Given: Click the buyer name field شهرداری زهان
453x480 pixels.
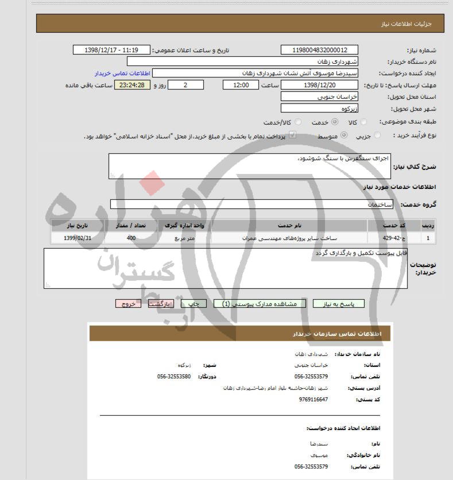Looking at the screenshot, I should 242,61.
